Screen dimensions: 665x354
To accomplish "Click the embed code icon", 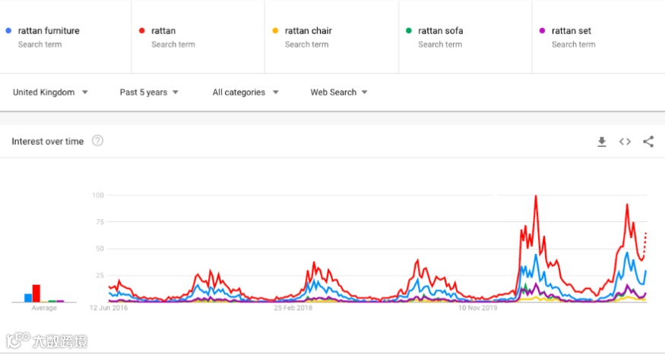I will click(625, 142).
